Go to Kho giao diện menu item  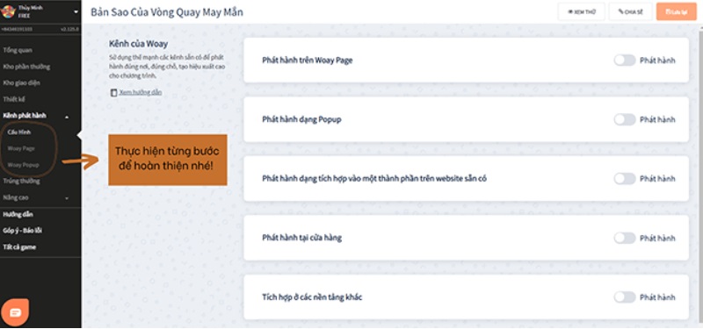tap(21, 83)
